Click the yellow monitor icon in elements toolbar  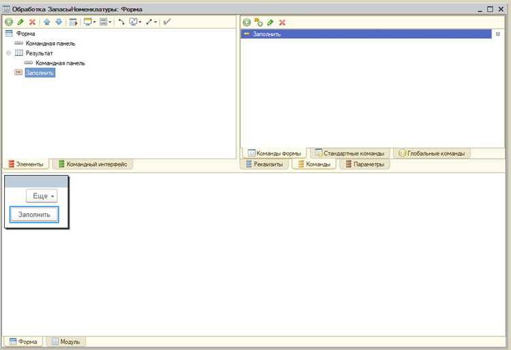click(88, 22)
